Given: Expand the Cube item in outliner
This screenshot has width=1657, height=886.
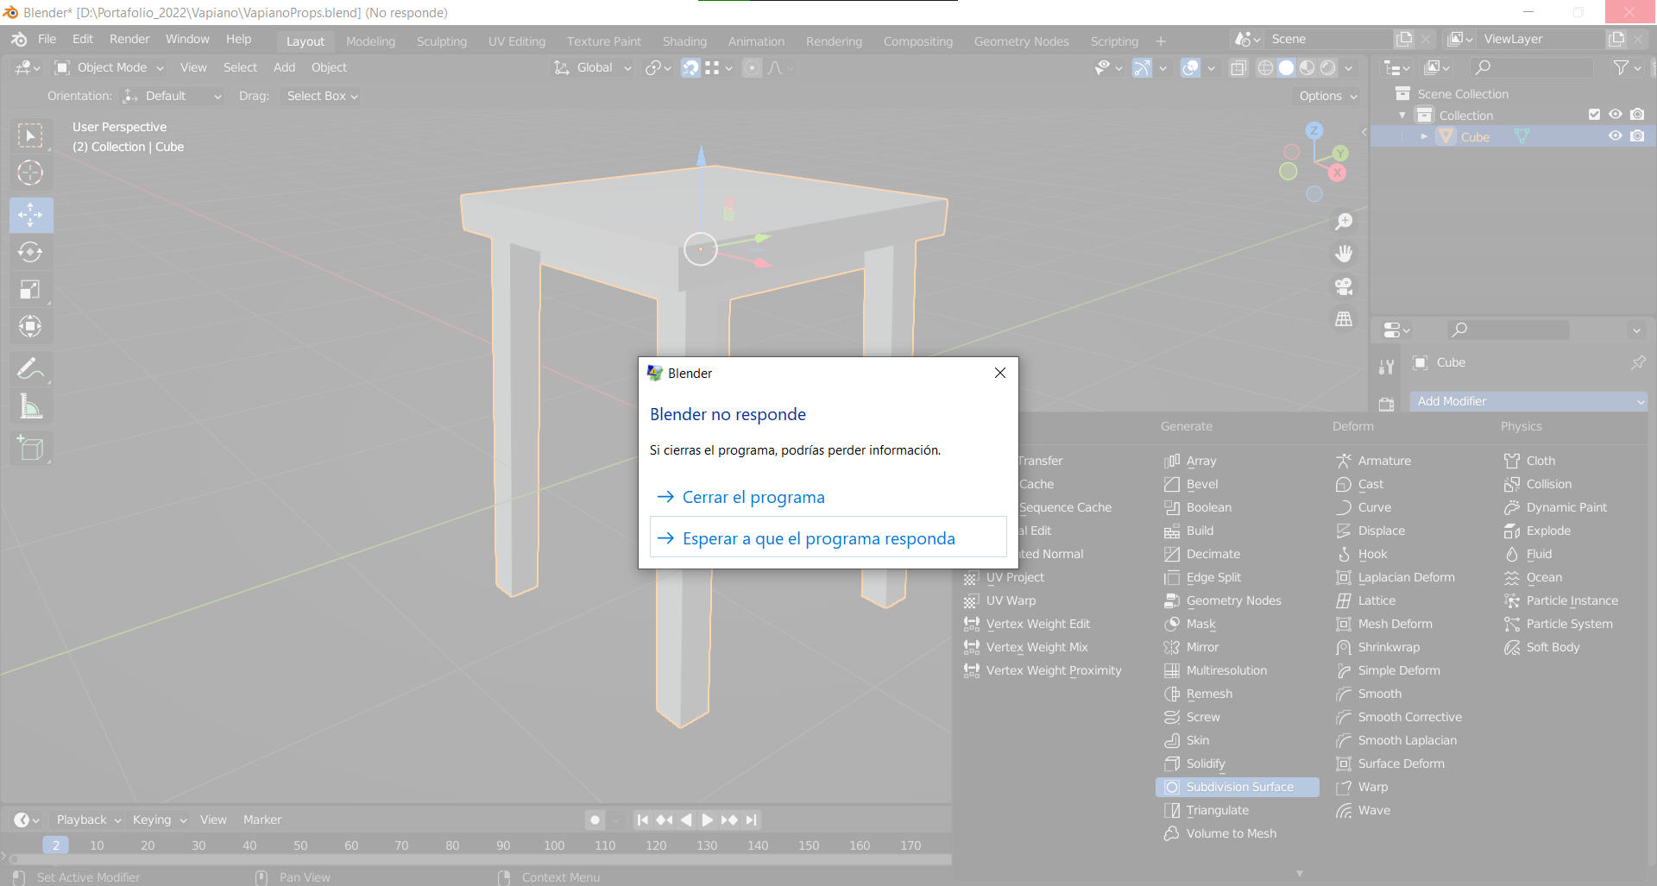Looking at the screenshot, I should tap(1424, 136).
